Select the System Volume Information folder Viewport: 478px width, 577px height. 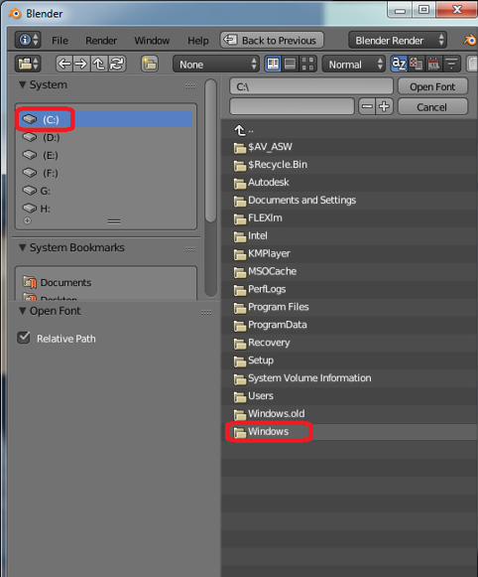pos(349,378)
